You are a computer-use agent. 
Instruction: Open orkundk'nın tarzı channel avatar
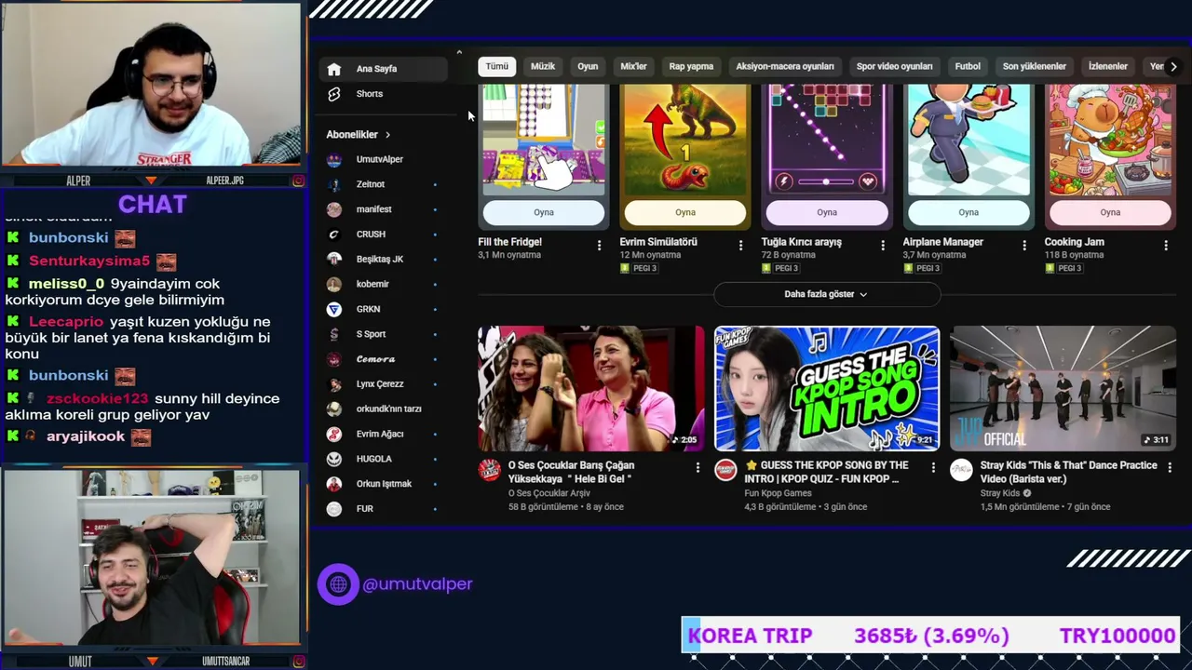click(x=334, y=409)
